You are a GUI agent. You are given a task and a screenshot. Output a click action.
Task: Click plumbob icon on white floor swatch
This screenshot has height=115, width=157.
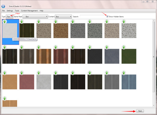click(x=5, y=22)
